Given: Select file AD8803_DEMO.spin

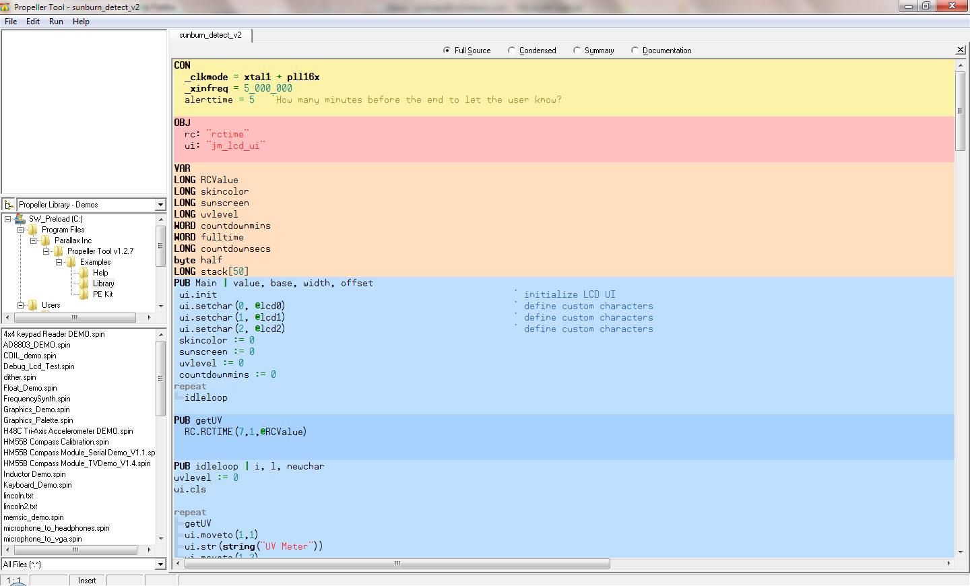Looking at the screenshot, I should click(x=36, y=345).
